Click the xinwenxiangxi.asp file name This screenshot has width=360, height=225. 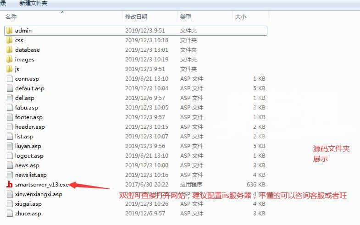38,194
